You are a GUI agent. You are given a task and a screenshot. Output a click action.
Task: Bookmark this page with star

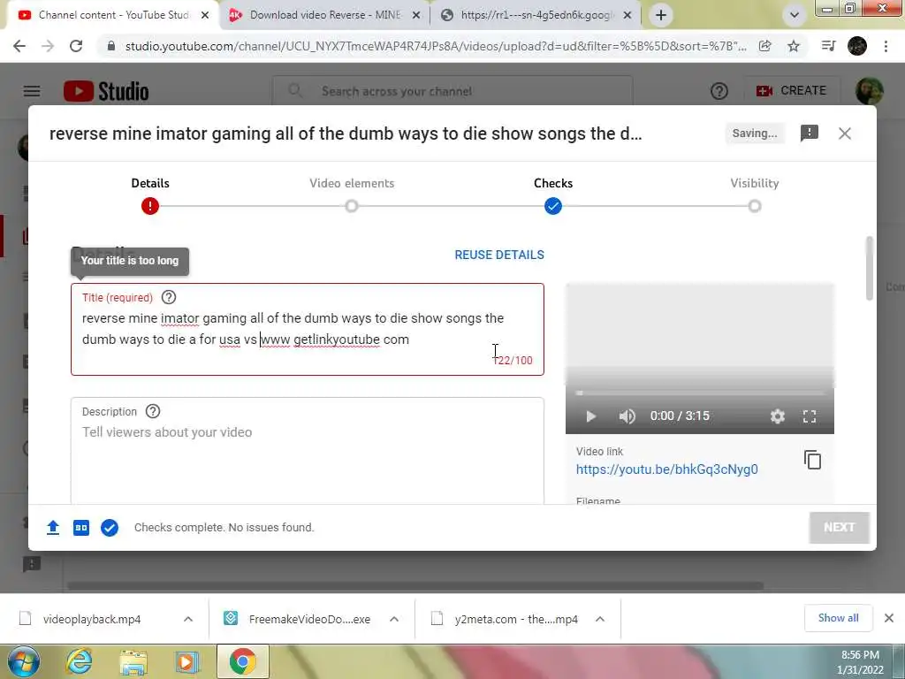[x=794, y=46]
